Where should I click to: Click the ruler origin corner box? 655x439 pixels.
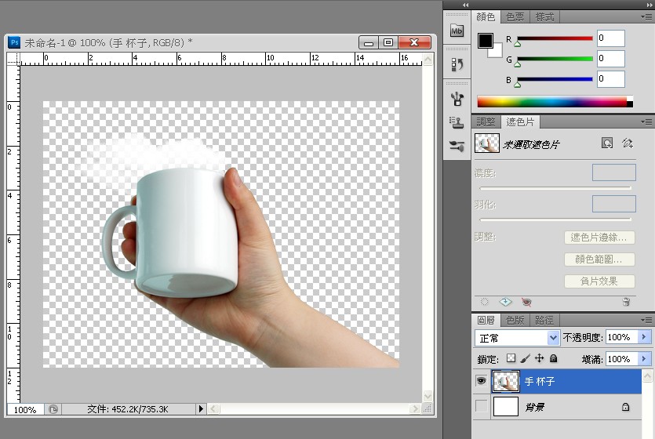tap(13, 59)
